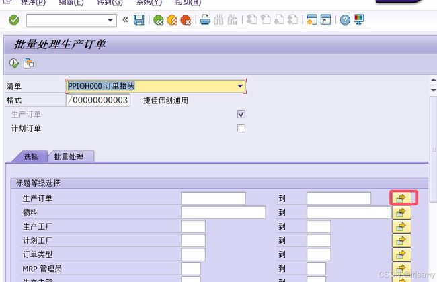Image resolution: width=437 pixels, height=282 pixels.
Task: Open the 编辑(E) menu
Action: point(71,3)
